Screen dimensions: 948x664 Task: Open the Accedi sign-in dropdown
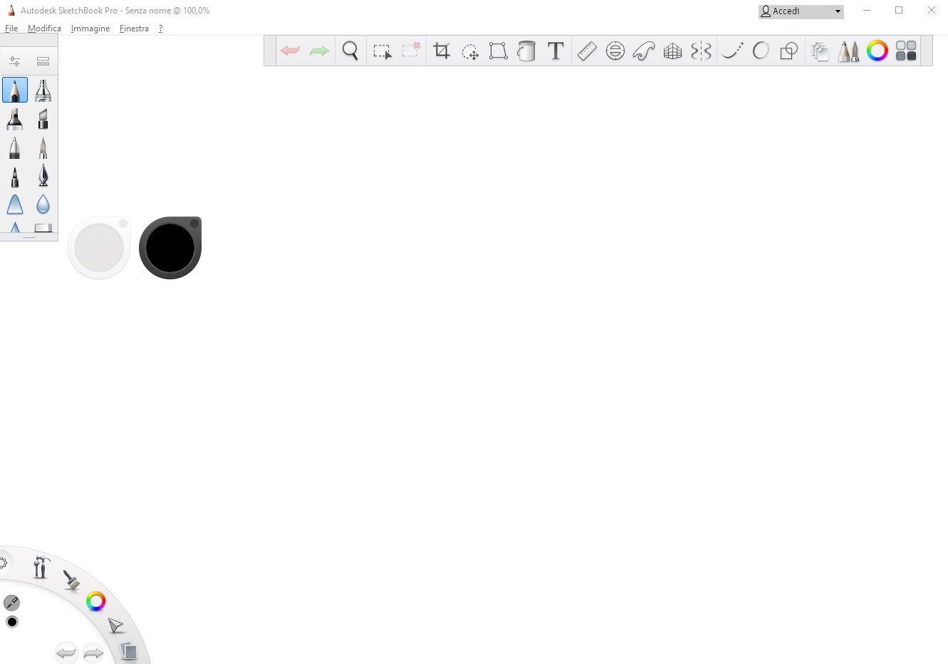(x=801, y=11)
